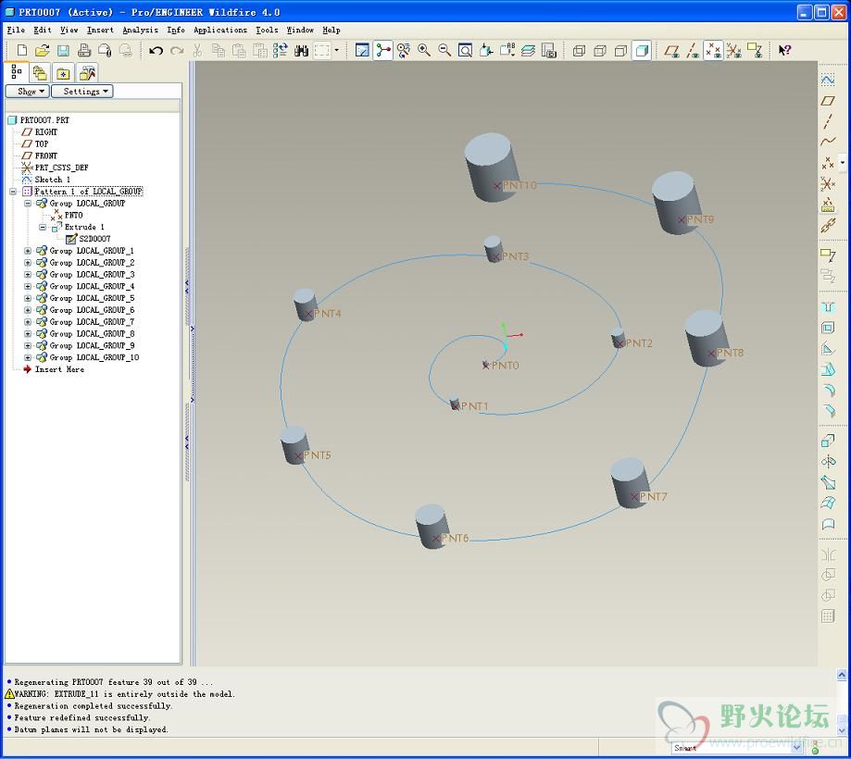Click the PNT10 label in viewport
The width and height of the screenshot is (851, 759).
click(519, 185)
